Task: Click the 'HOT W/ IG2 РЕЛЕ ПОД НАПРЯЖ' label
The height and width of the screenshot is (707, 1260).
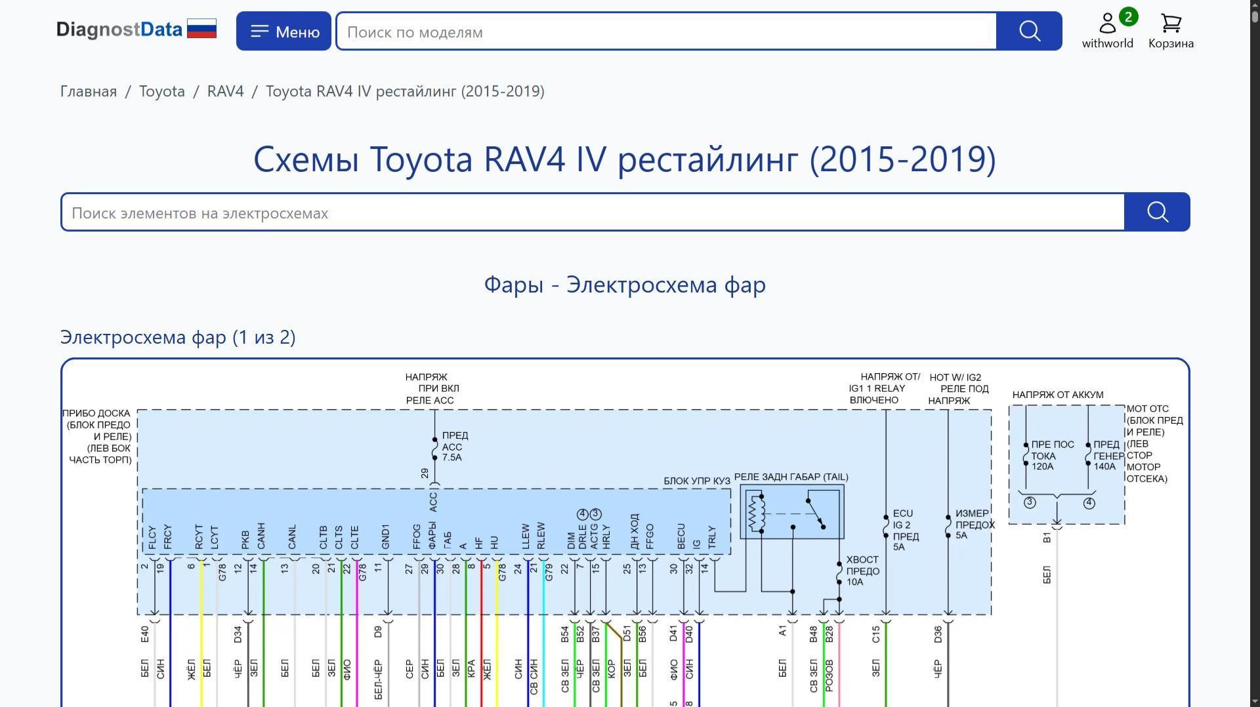Action: pos(959,389)
